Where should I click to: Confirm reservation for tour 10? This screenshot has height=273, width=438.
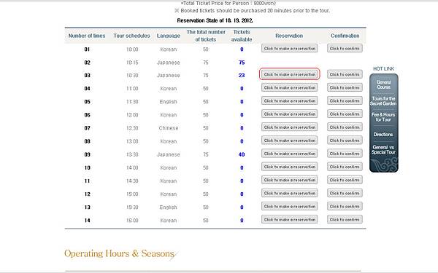pyautogui.click(x=345, y=167)
